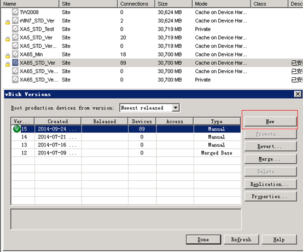Click the Revert button
Screen dimensions: 303x252
(270, 146)
